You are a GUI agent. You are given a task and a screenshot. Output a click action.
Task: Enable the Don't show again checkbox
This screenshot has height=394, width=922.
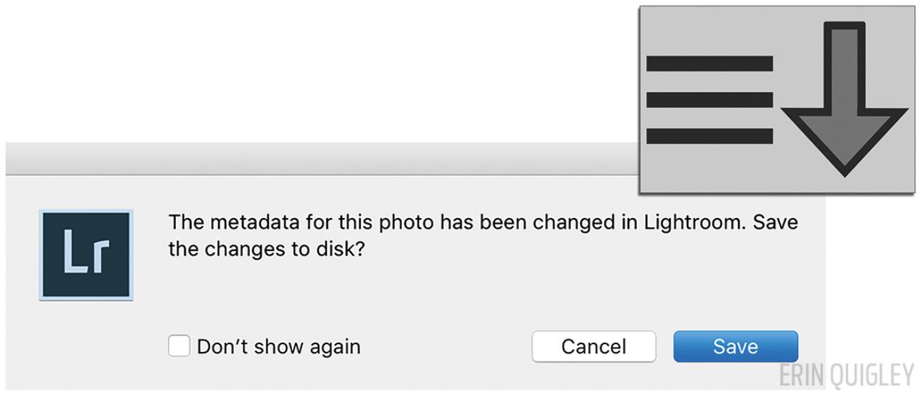pos(179,346)
